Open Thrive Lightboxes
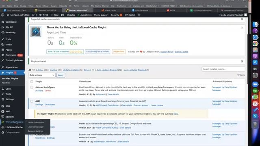 (x=14, y=60)
